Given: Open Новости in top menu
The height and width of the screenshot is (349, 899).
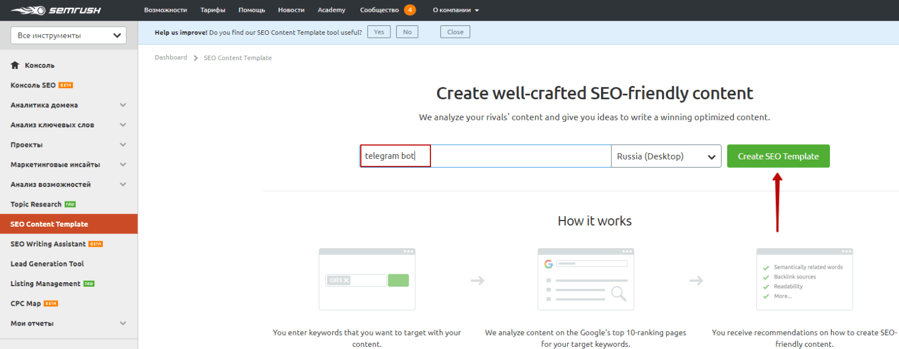Looking at the screenshot, I should (x=291, y=10).
